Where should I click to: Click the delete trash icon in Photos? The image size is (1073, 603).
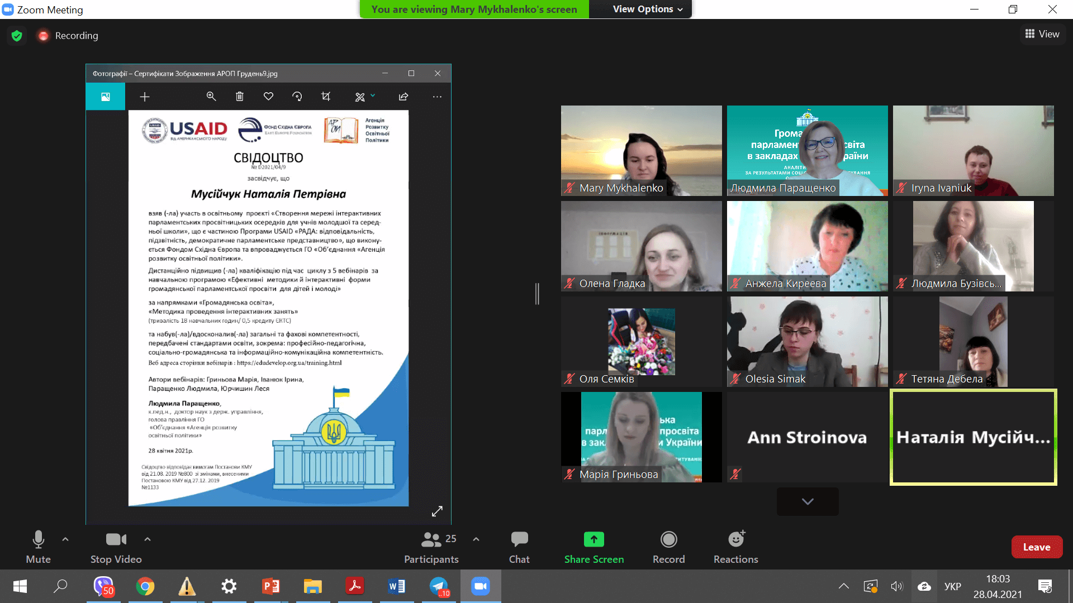point(240,97)
